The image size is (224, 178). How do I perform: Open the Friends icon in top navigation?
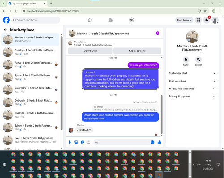tap(111, 20)
